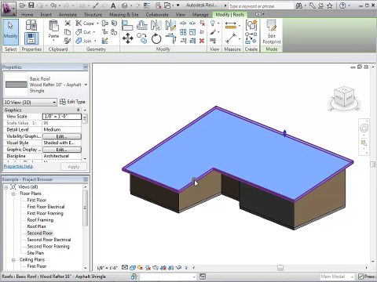Click the Switch Windows icon
The width and height of the screenshot is (377, 282).
(167, 5)
